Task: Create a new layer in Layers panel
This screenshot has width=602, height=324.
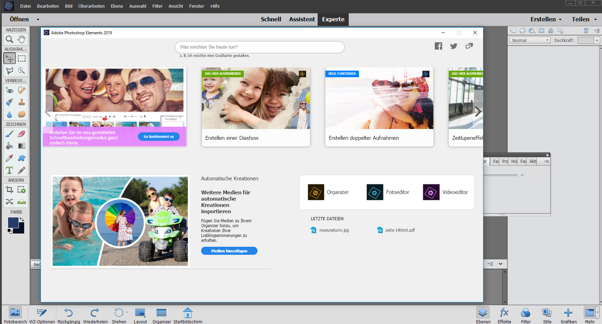Action: point(513,31)
